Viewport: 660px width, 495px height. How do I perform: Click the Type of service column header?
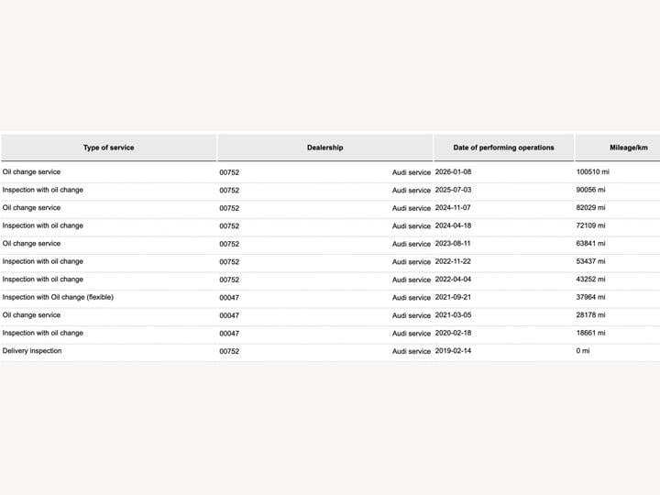tap(108, 148)
